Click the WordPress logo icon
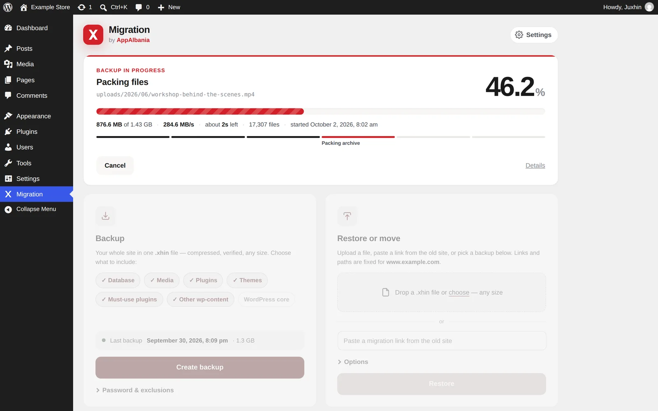This screenshot has height=411, width=658. point(8,7)
